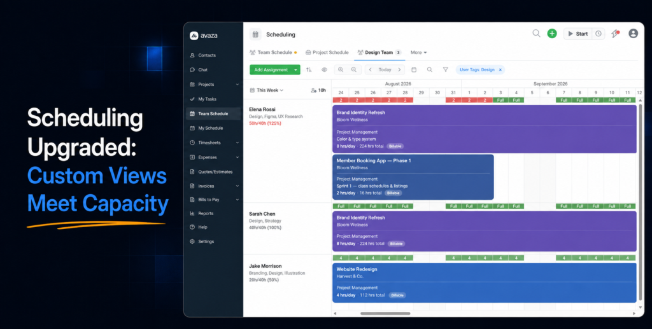Click the Avaza logo
The width and height of the screenshot is (652, 329).
(x=203, y=36)
